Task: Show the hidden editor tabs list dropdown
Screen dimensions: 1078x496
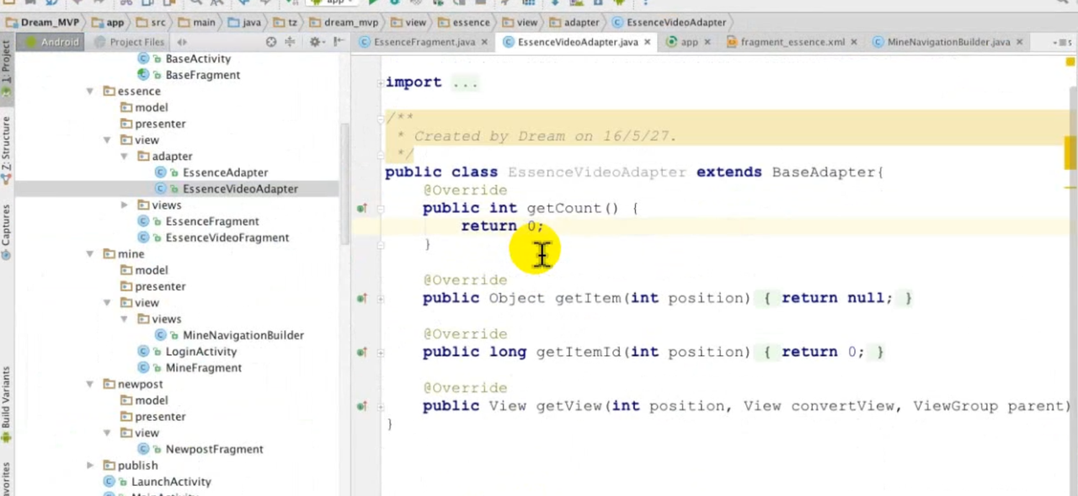Action: pos(1059,42)
